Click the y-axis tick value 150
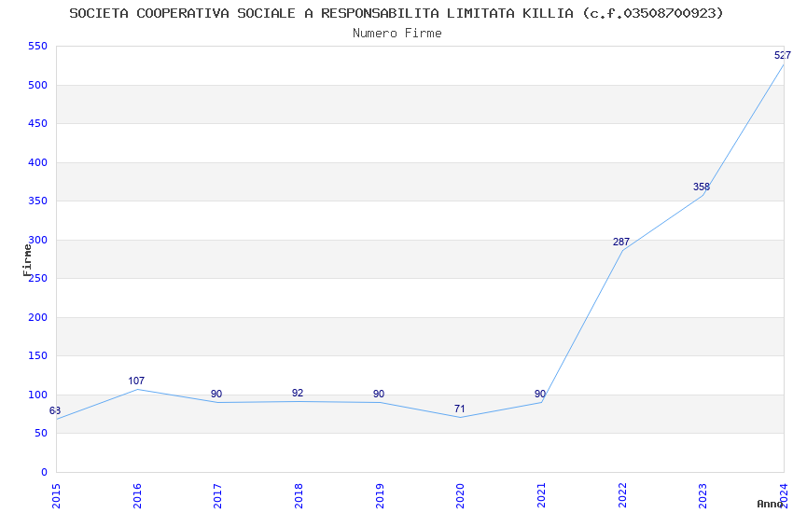The height and width of the screenshot is (513, 793). click(38, 355)
